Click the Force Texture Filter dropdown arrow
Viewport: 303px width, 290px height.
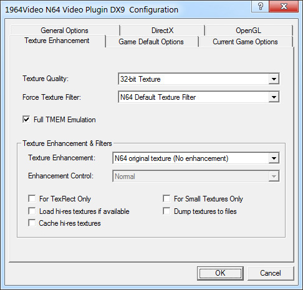(274, 97)
